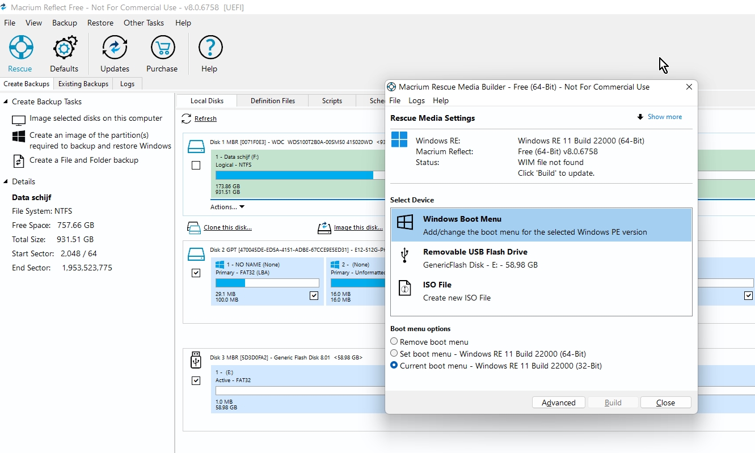
Task: Click the Updates refresh arrows icon
Action: tap(115, 49)
